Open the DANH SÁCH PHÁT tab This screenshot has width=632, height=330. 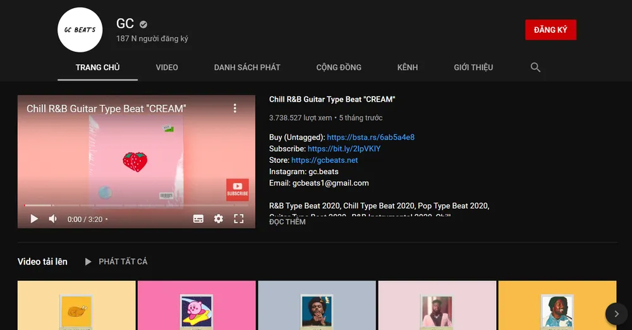click(247, 68)
